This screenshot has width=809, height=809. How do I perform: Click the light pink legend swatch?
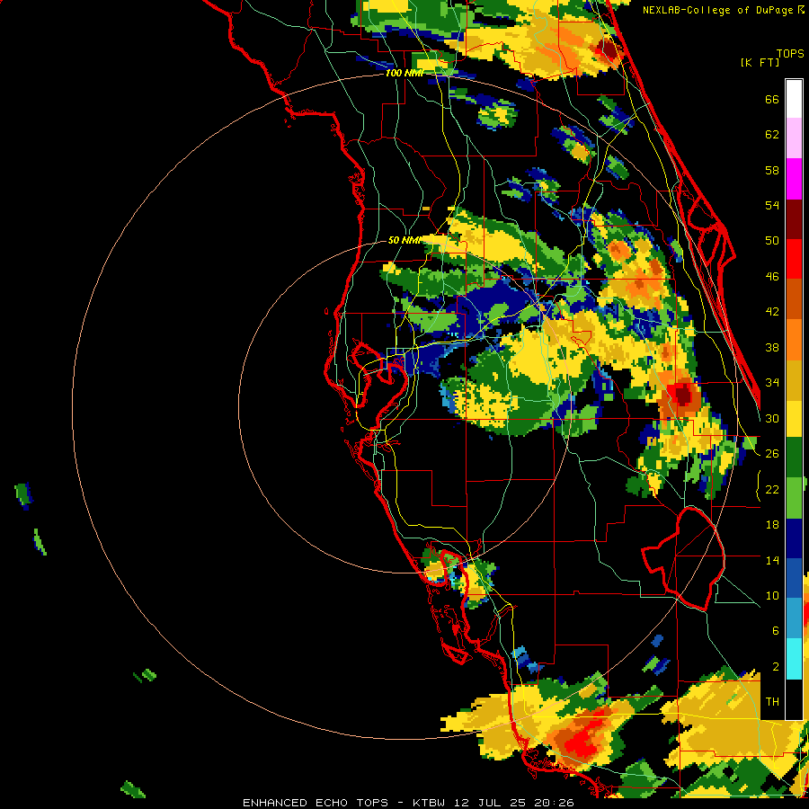794,138
